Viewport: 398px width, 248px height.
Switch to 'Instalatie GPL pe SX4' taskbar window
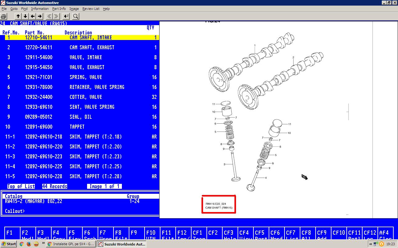71,244
